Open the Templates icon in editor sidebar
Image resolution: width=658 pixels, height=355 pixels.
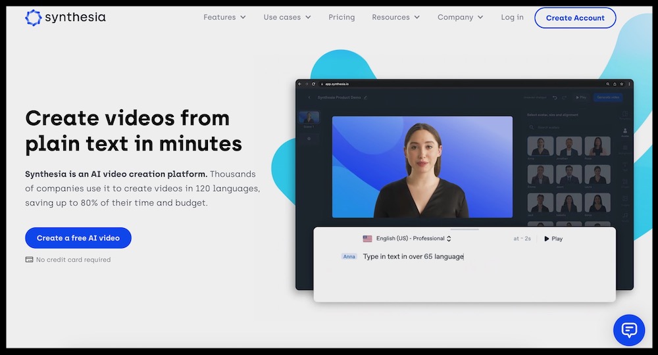coord(625,115)
